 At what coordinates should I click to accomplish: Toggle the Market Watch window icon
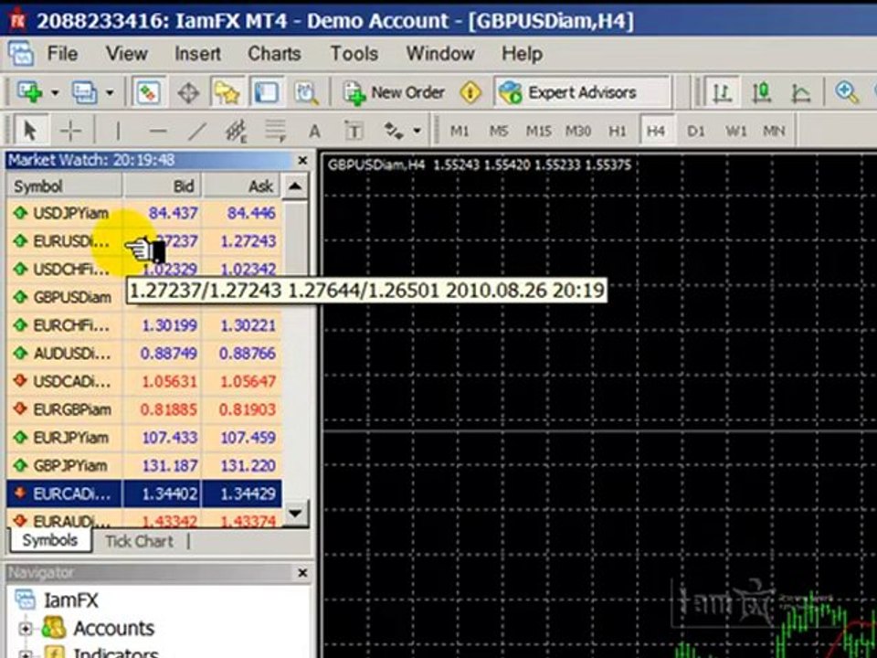[148, 92]
